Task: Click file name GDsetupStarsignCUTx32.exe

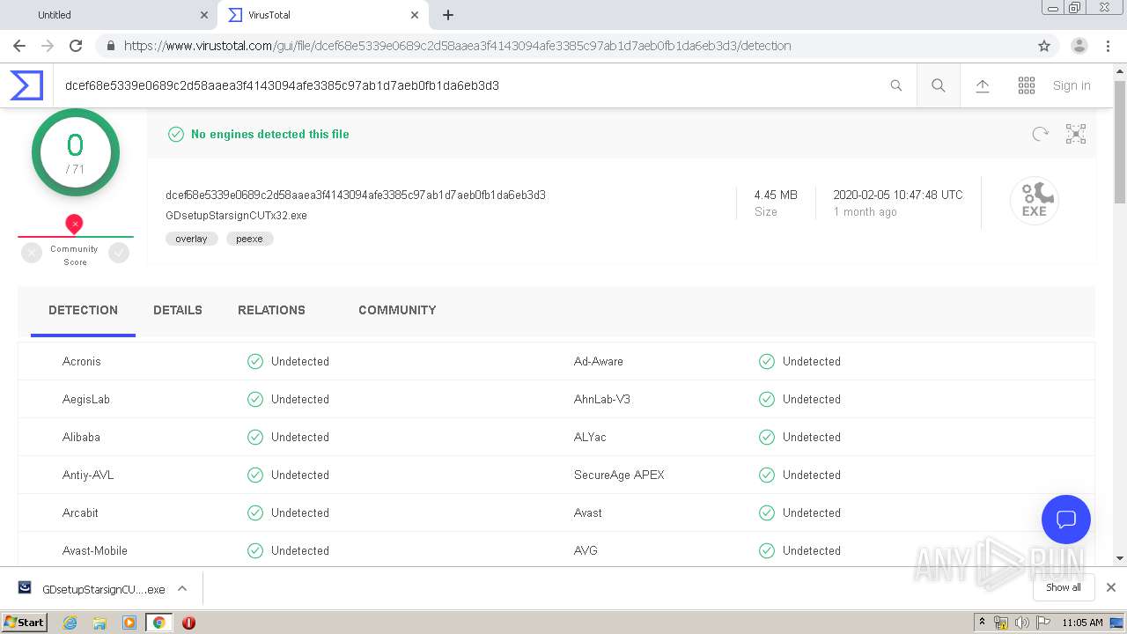Action: pyautogui.click(x=236, y=216)
